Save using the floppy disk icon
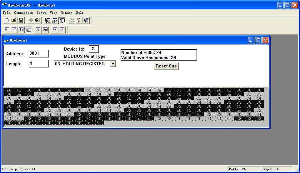This screenshot has width=300, height=173. pyautogui.click(x=21, y=20)
